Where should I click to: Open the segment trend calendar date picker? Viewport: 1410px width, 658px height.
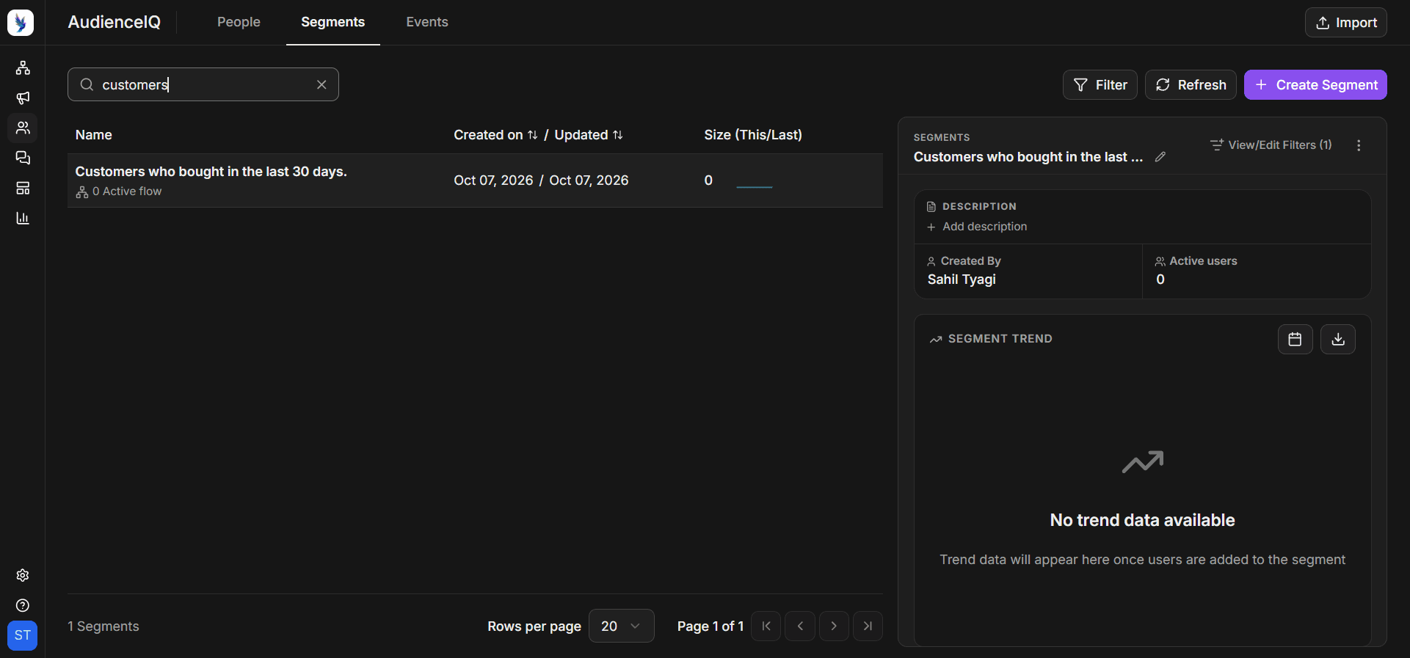coord(1295,339)
